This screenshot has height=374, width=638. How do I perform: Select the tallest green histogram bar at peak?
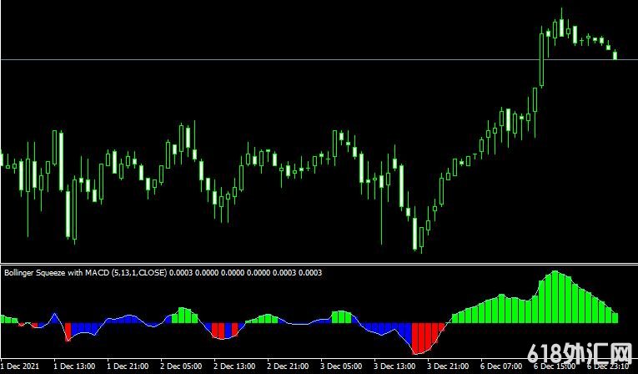[555, 297]
